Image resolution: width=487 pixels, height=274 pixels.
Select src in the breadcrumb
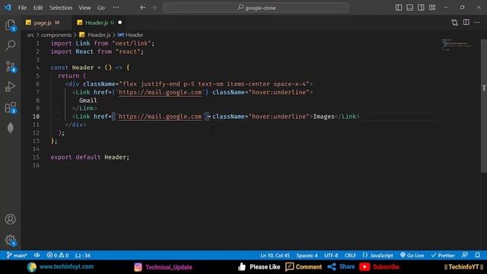click(x=30, y=35)
